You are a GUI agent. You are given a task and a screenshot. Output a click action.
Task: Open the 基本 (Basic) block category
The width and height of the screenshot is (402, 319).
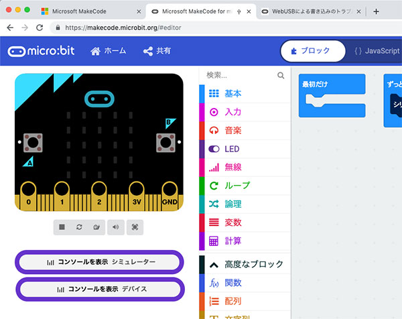[x=233, y=94]
